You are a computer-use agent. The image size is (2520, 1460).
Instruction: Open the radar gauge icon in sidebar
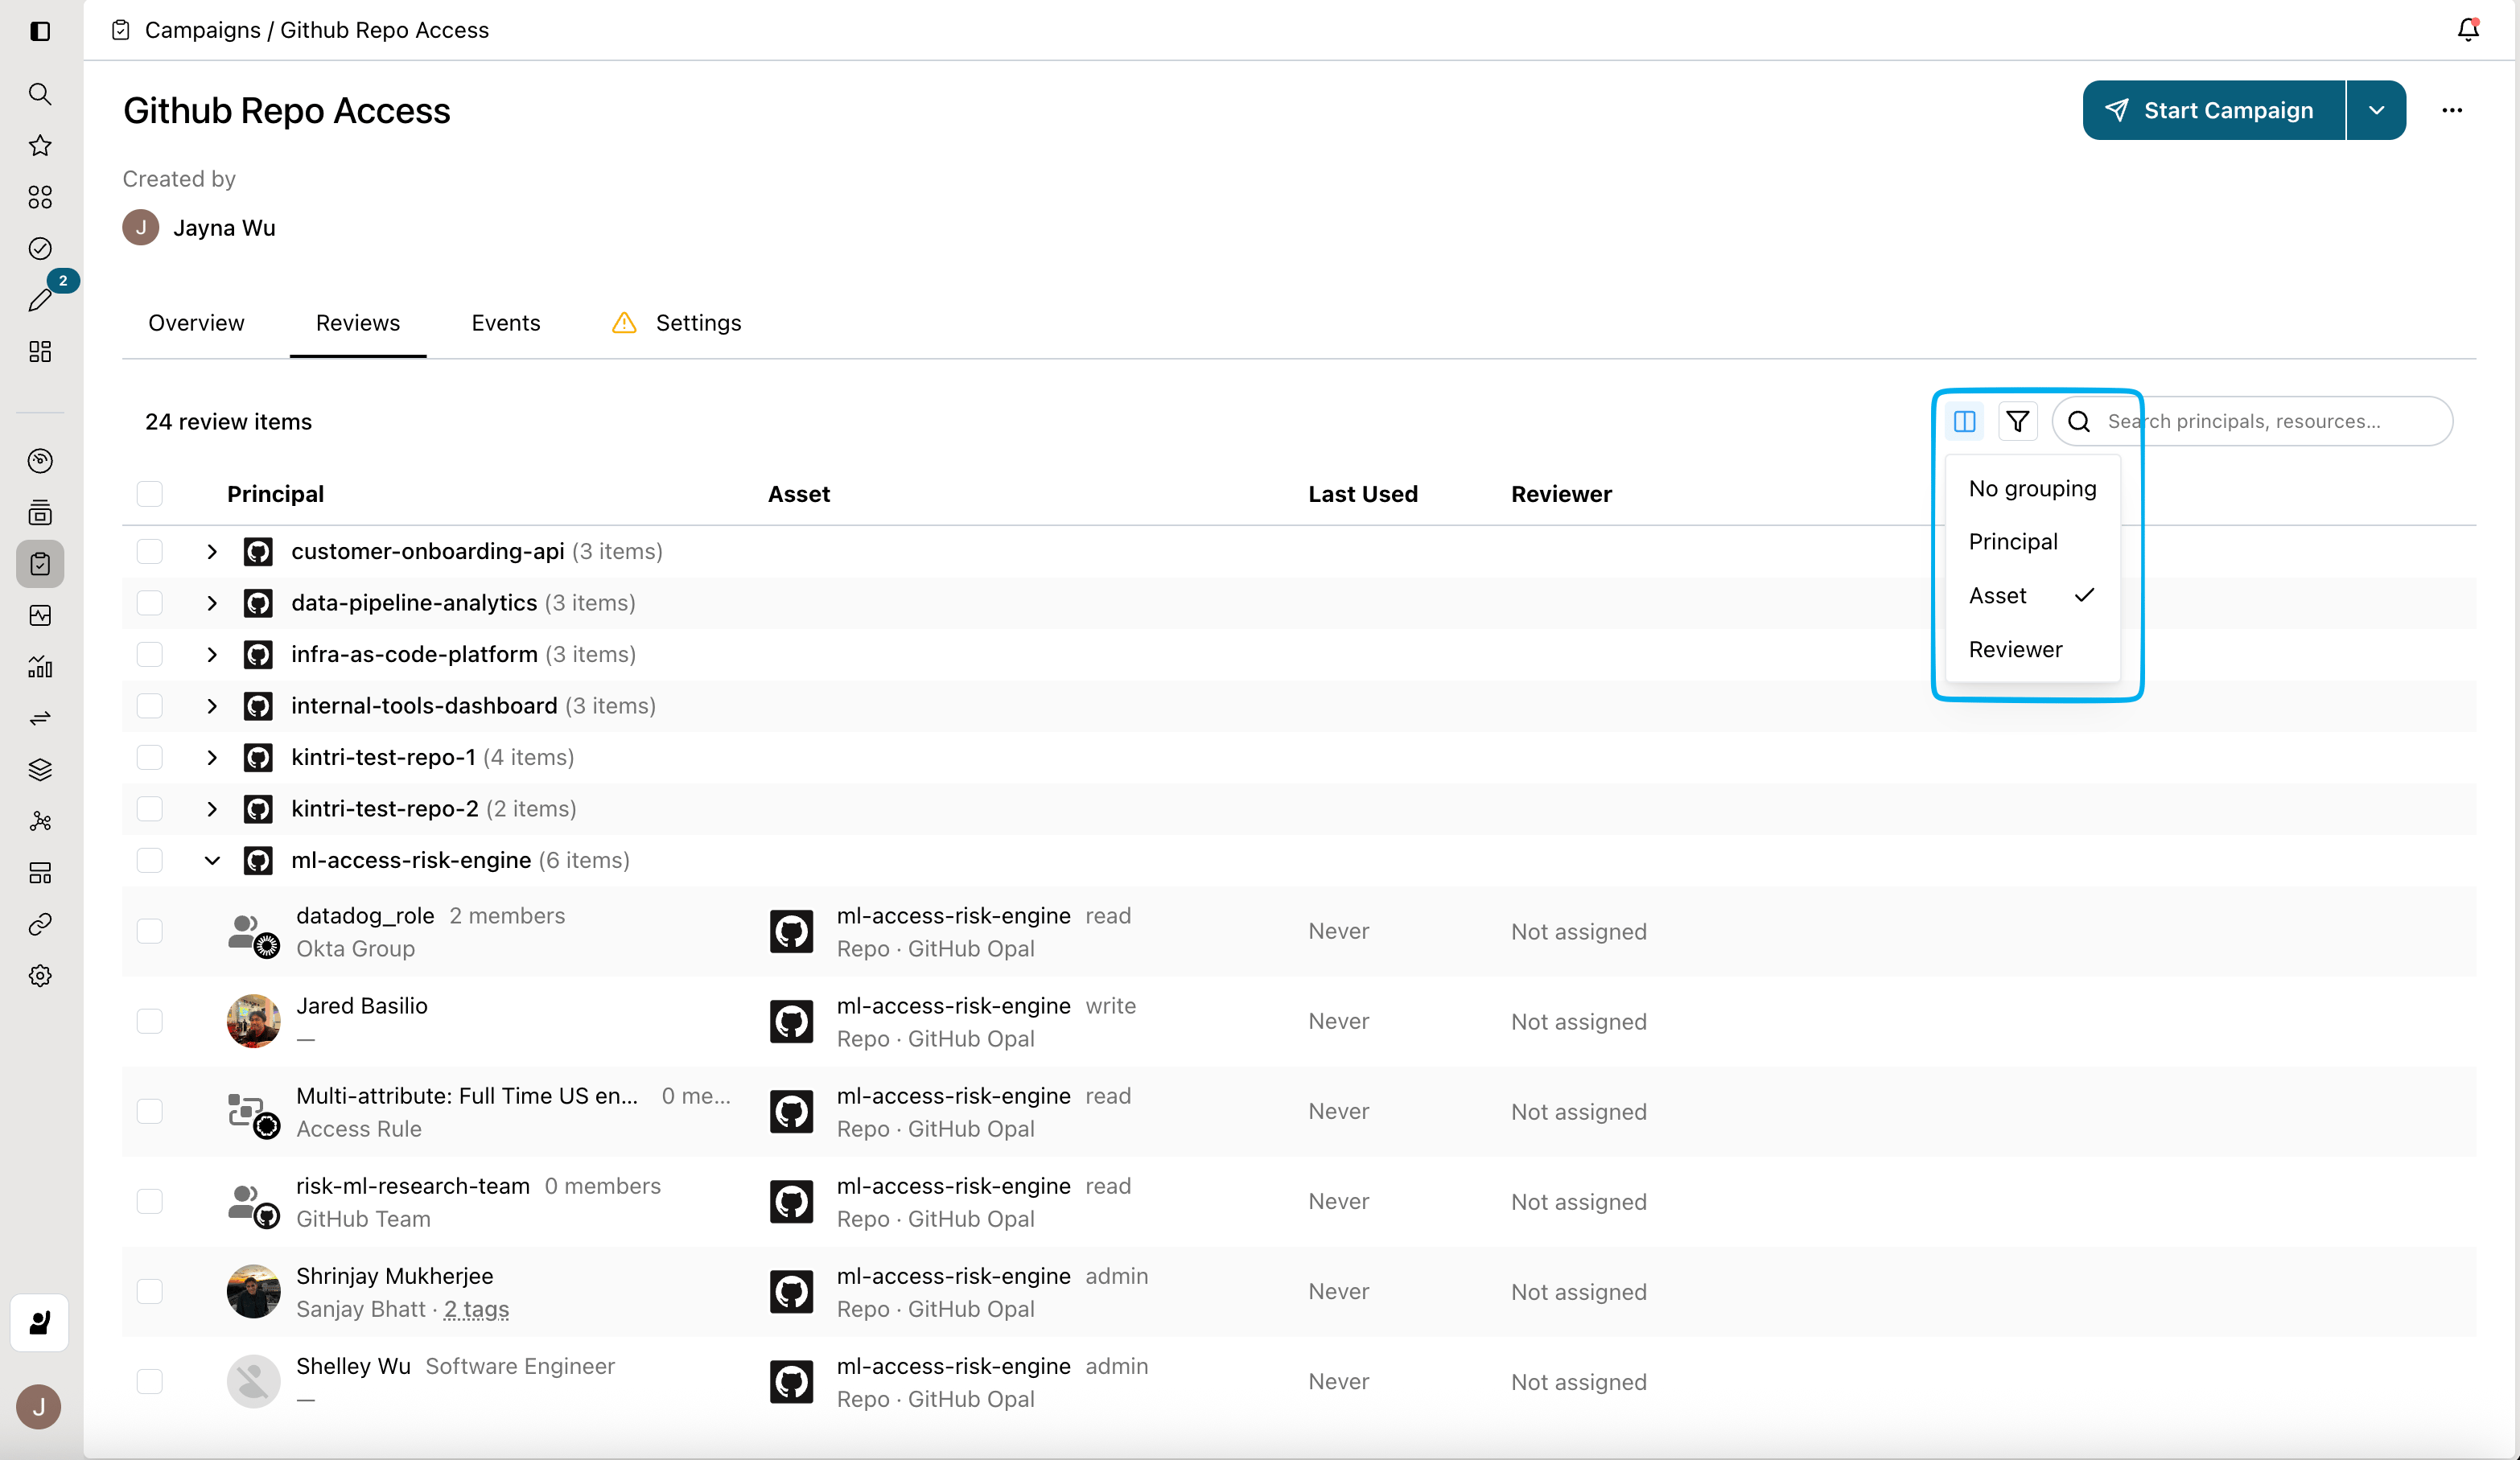coord(40,461)
